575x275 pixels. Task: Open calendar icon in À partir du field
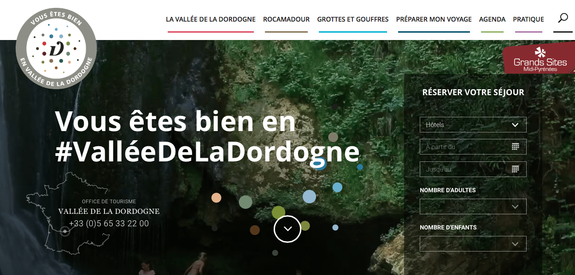click(x=515, y=147)
